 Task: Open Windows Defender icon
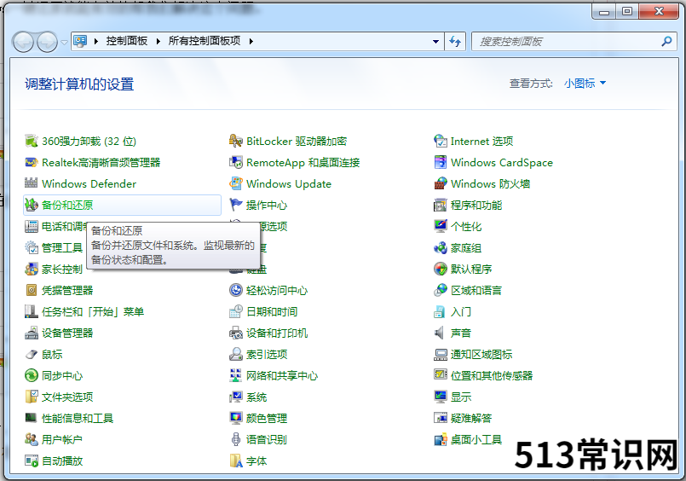pyautogui.click(x=31, y=183)
